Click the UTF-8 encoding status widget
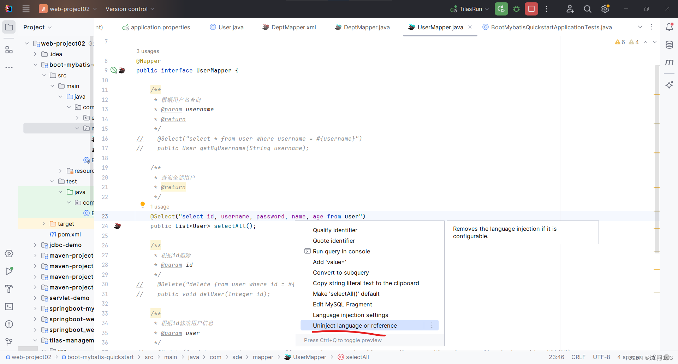Viewport: 678px width, 364px height. point(601,357)
